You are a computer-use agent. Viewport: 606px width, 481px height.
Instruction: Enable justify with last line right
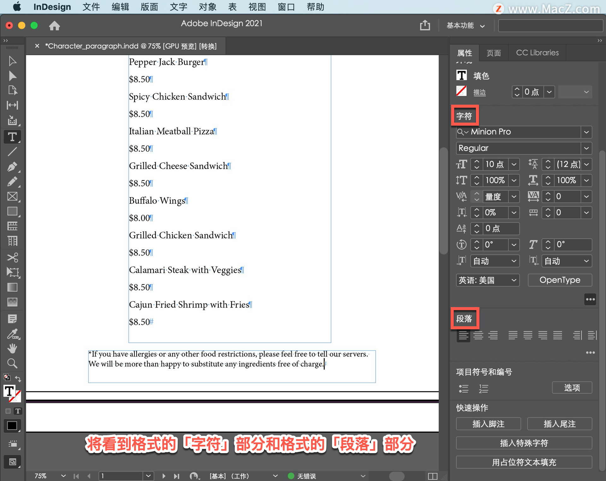coord(543,335)
